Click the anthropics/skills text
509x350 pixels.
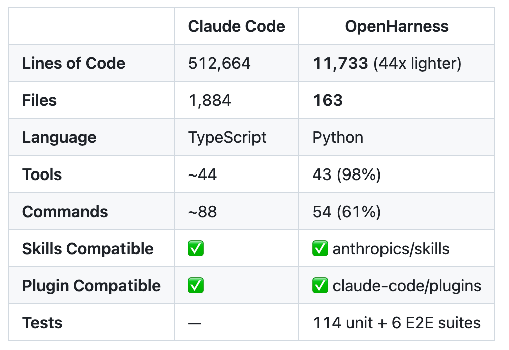point(391,249)
